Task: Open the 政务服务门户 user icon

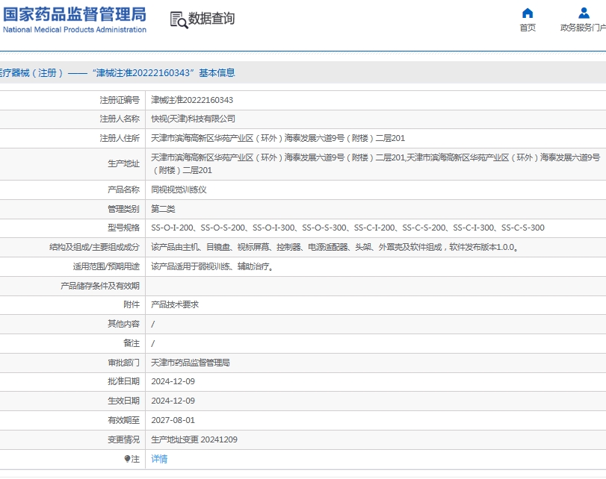Action: (584, 13)
